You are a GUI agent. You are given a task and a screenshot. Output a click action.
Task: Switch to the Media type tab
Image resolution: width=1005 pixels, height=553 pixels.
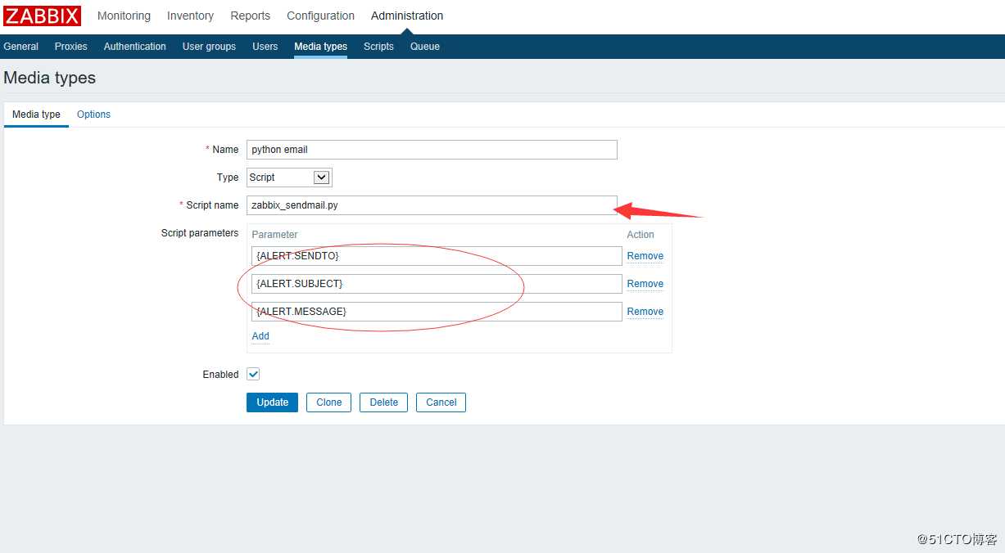pyautogui.click(x=36, y=115)
